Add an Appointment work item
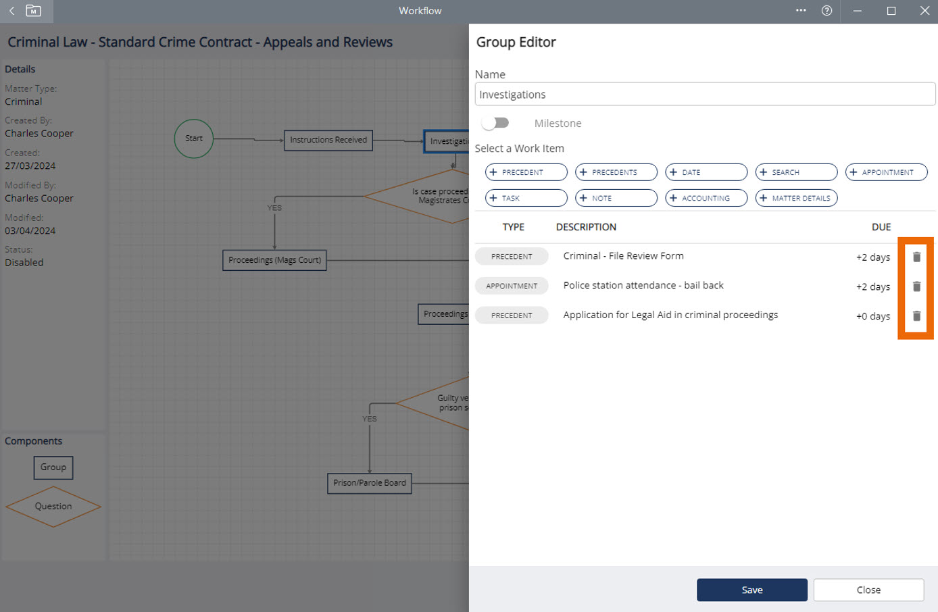The width and height of the screenshot is (938, 612). 886,172
